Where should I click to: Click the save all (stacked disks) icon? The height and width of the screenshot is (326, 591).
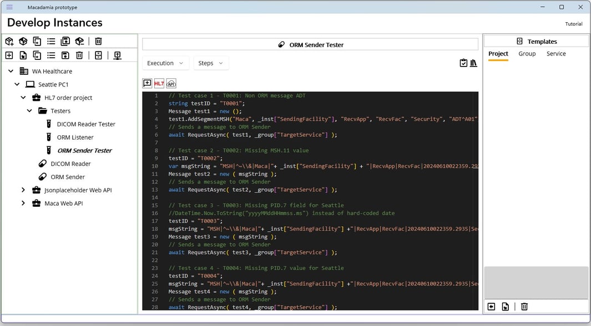tap(65, 41)
